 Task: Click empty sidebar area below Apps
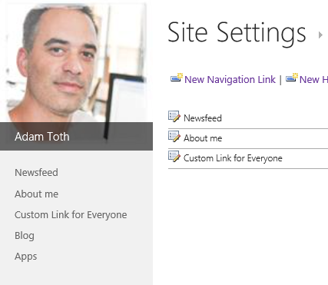coord(76,275)
